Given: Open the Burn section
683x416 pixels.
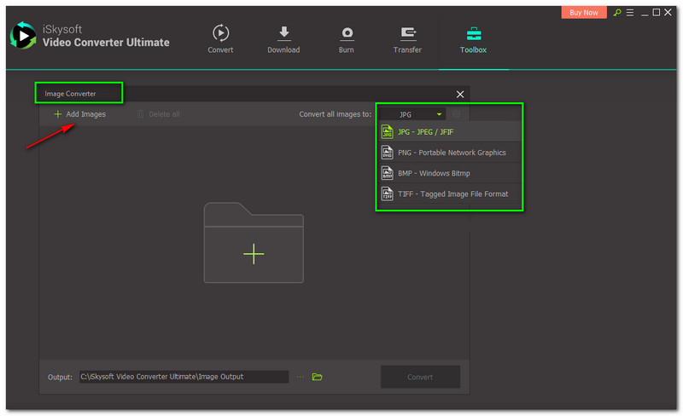Looking at the screenshot, I should pyautogui.click(x=347, y=39).
